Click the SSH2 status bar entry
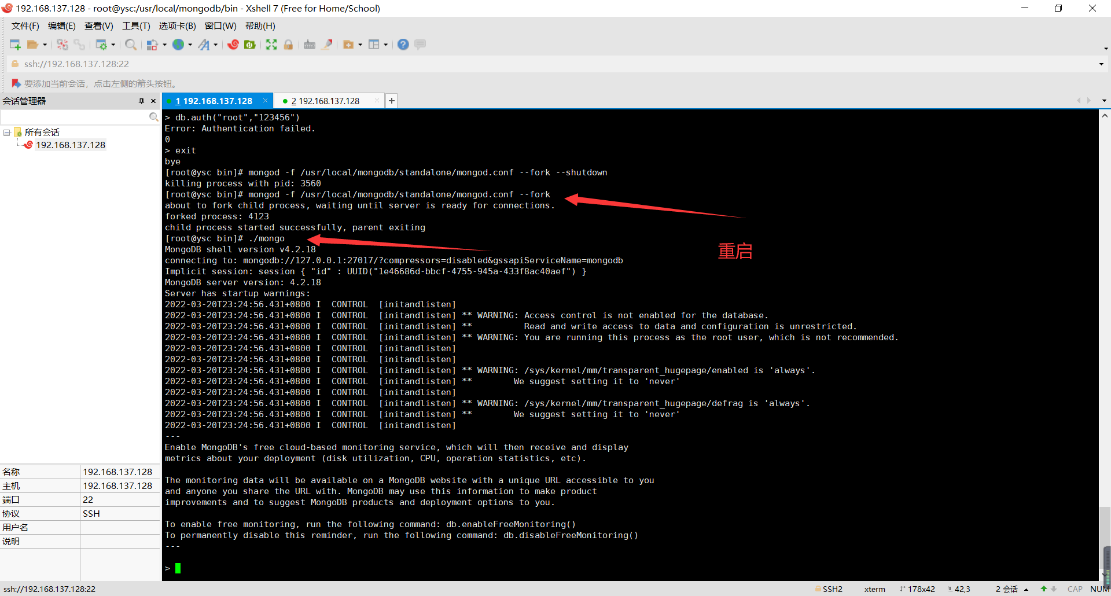The width and height of the screenshot is (1111, 596). tap(829, 589)
